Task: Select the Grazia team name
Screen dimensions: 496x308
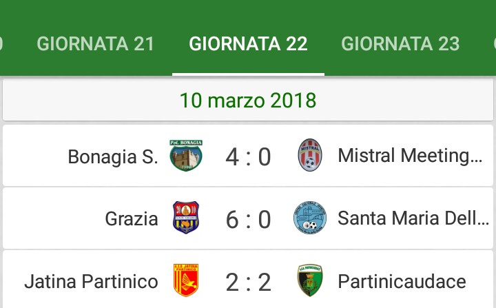Action: click(132, 219)
